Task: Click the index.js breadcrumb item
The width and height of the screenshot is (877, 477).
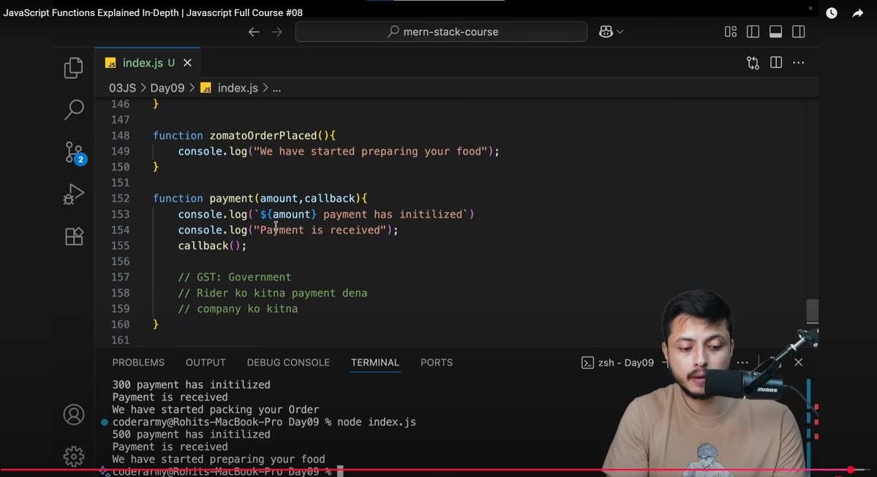Action: [230, 88]
